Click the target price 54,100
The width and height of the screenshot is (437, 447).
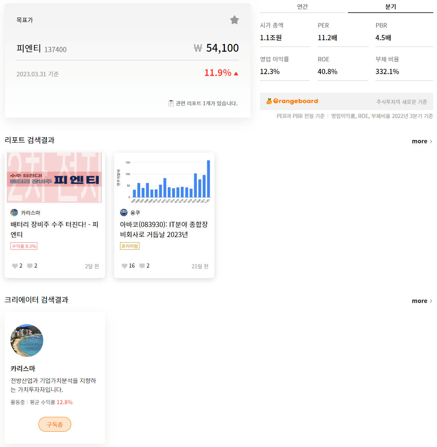pos(222,48)
